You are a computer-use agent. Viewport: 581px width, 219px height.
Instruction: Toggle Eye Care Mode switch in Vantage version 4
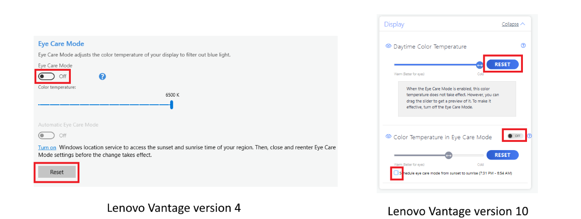coord(46,76)
